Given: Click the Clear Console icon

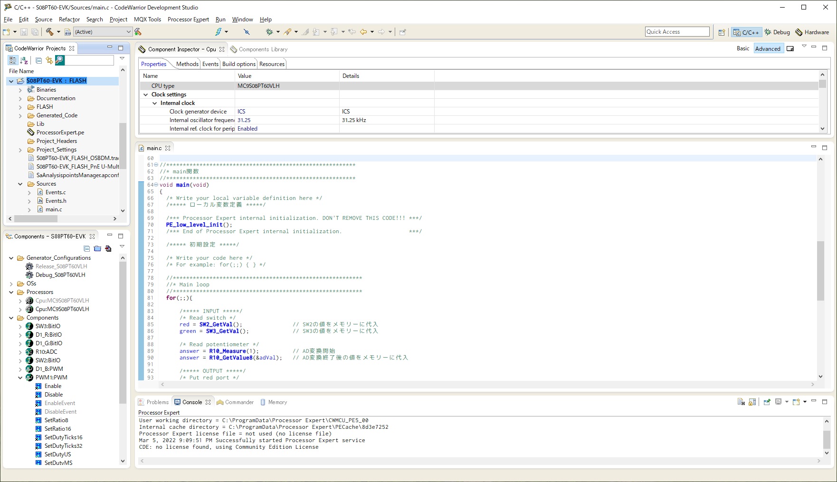Looking at the screenshot, I should click(x=741, y=402).
